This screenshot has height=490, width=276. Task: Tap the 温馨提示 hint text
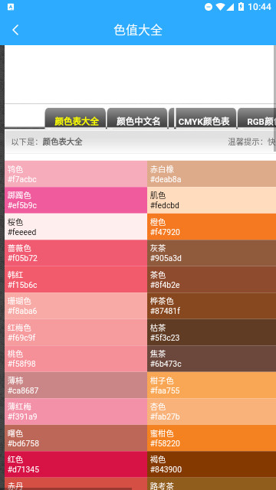coord(251,142)
